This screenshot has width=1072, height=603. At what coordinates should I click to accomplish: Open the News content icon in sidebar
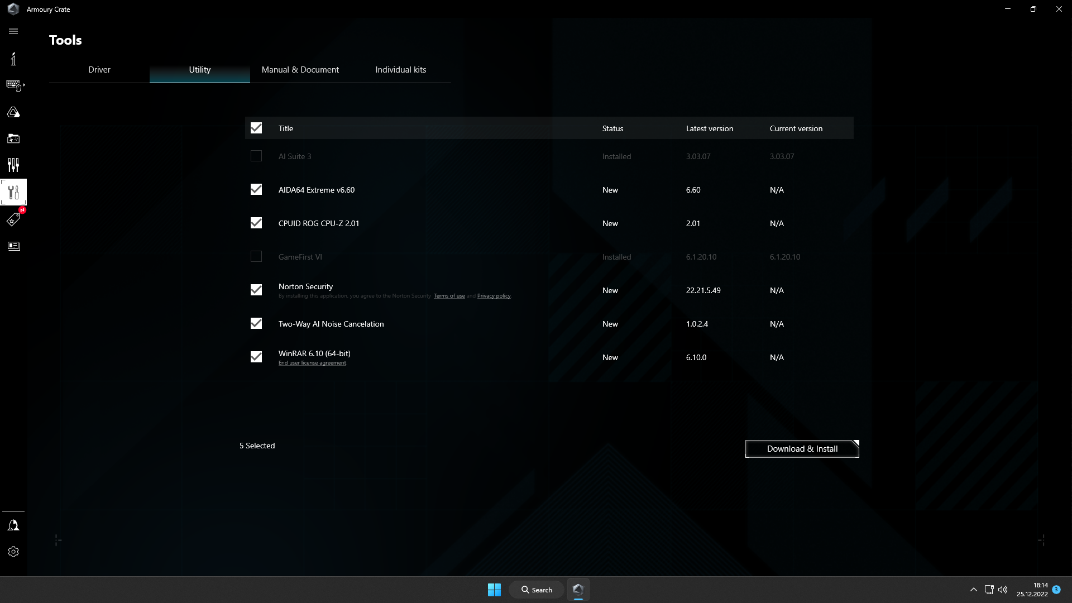(13, 246)
